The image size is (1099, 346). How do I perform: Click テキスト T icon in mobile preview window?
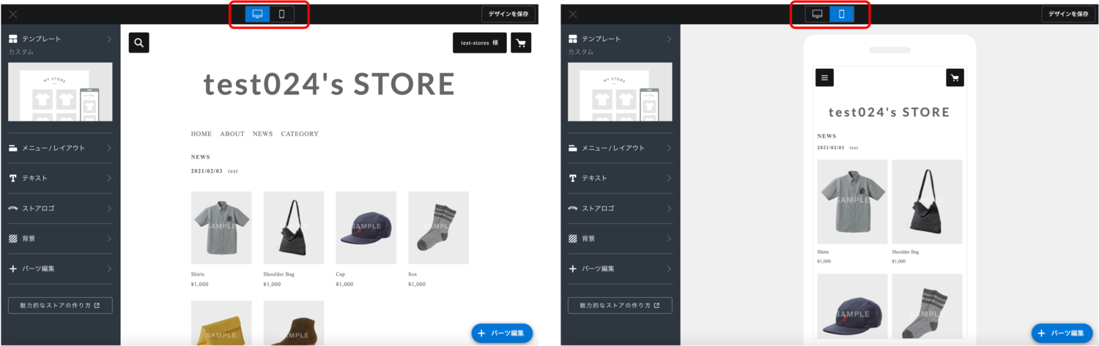point(573,178)
